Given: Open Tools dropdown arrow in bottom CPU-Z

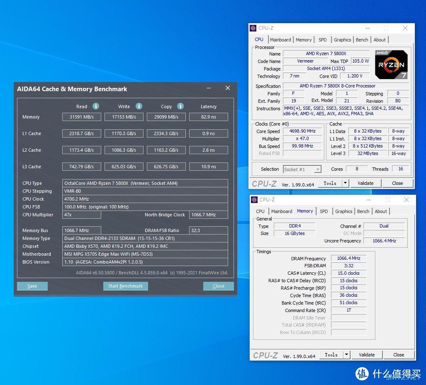Looking at the screenshot, I should 346,355.
